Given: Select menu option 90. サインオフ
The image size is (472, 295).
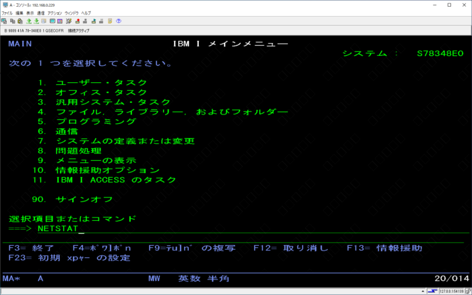Looking at the screenshot, I should (x=72, y=199).
